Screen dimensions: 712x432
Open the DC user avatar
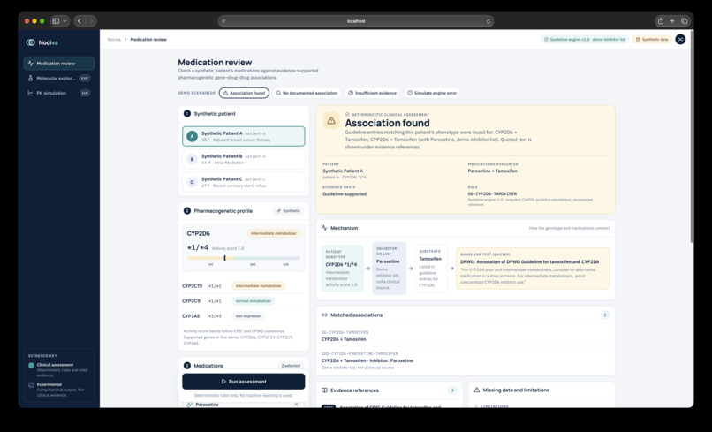(680, 40)
